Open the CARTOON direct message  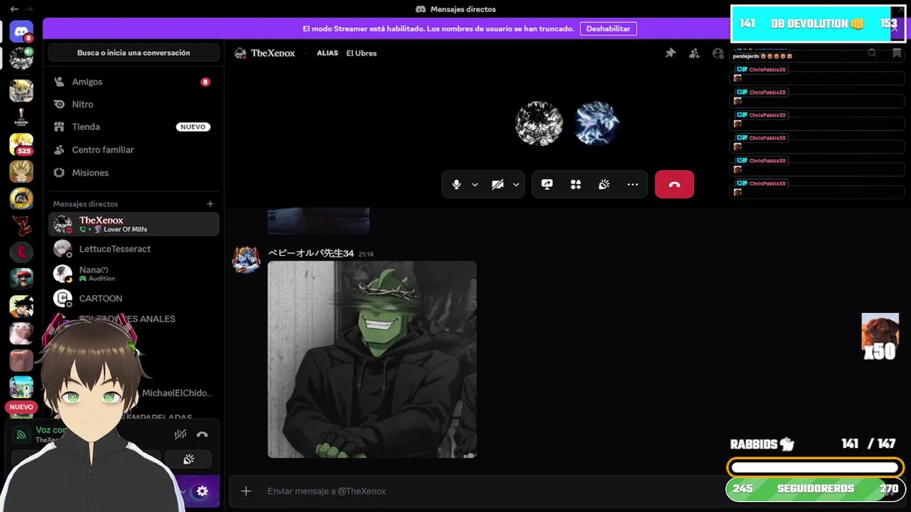(134, 299)
